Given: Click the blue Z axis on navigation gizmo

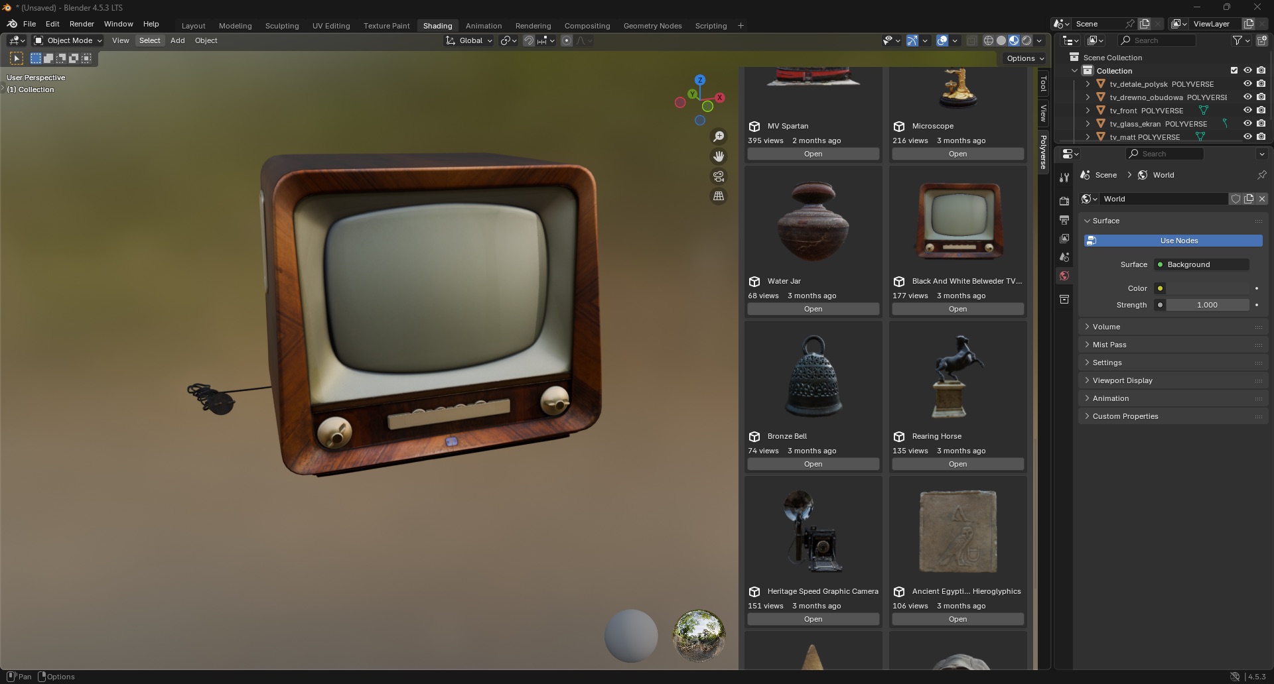Looking at the screenshot, I should [700, 80].
